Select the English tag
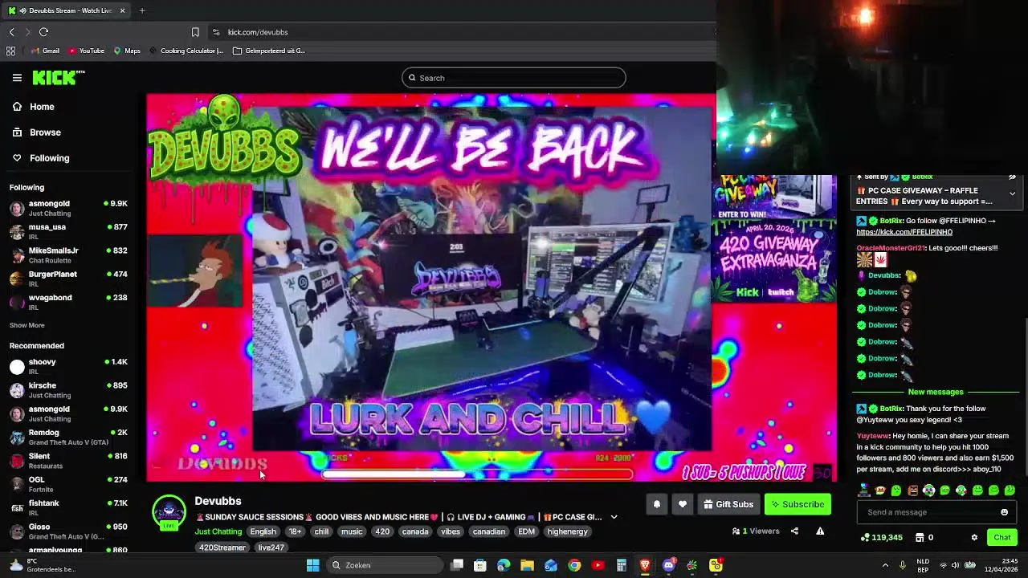This screenshot has width=1028, height=578. click(x=263, y=531)
